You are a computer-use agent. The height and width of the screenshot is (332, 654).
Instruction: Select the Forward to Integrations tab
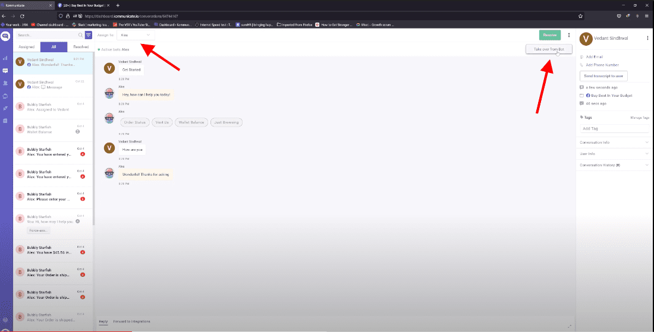pos(132,321)
